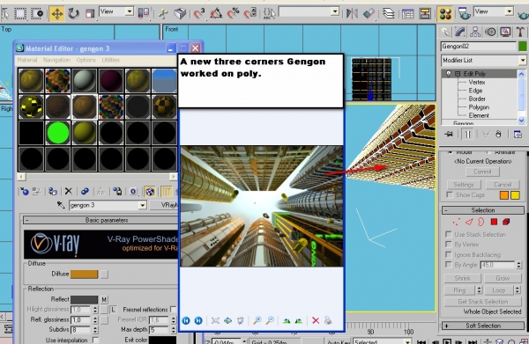Select the Move tool in main toolbar
This screenshot has width=529, height=344.
57,14
